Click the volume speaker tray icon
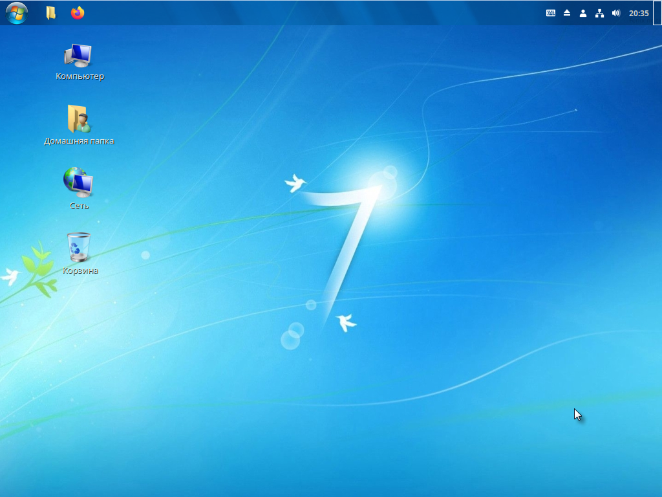The image size is (662, 497). [616, 13]
